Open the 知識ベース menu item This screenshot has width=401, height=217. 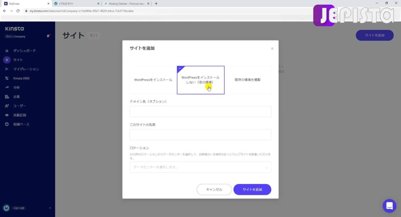tap(21, 125)
